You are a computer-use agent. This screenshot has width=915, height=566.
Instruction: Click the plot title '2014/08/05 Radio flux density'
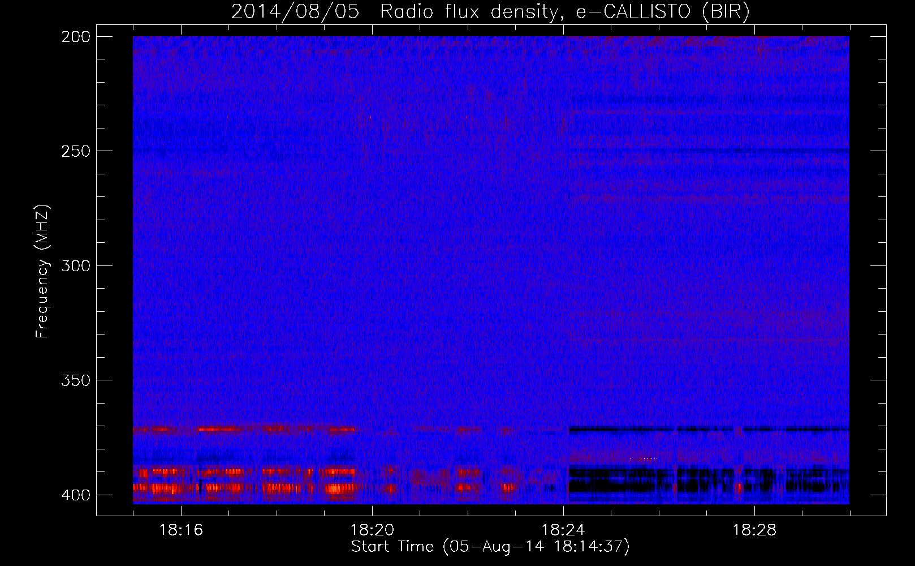tap(490, 12)
